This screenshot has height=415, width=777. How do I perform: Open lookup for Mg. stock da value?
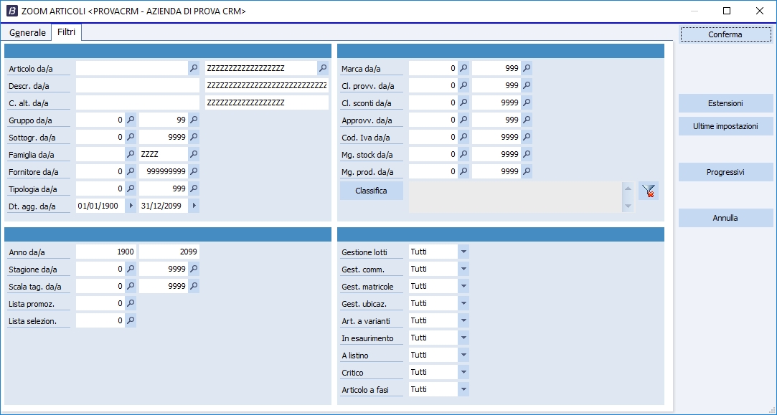[x=463, y=155]
